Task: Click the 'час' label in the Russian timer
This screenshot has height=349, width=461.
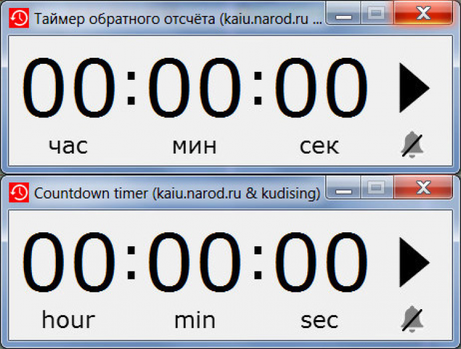Action: [x=68, y=146]
